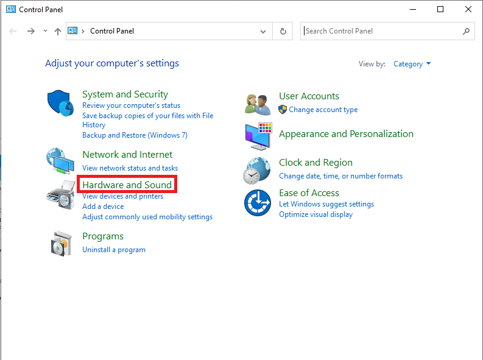Click the search magnifier icon
The image size is (483, 360).
point(466,31)
